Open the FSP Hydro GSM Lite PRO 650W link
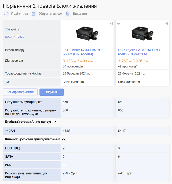The width and height of the screenshot is (172, 184). 139,52
